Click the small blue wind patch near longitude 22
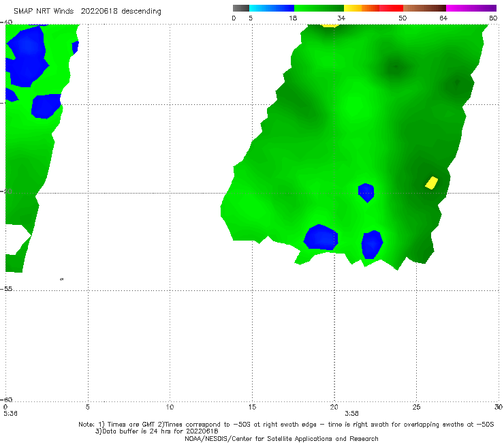504x443 pixels. pos(366,192)
